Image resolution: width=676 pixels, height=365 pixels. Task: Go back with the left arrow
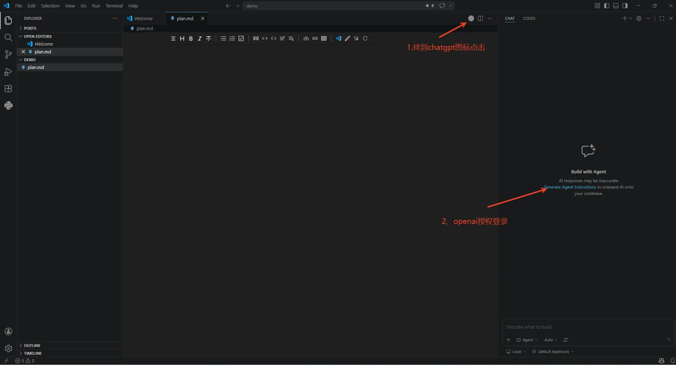coord(228,6)
